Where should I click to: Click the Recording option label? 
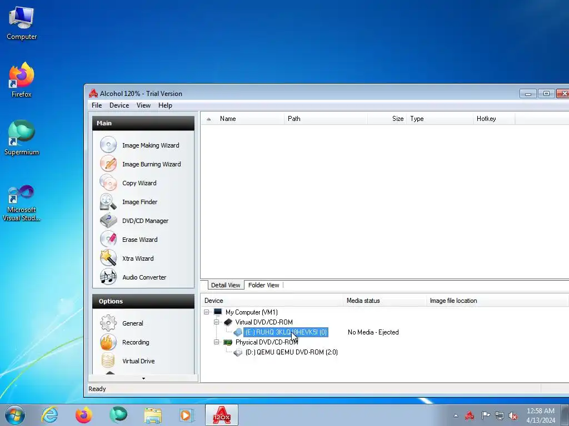pos(136,342)
